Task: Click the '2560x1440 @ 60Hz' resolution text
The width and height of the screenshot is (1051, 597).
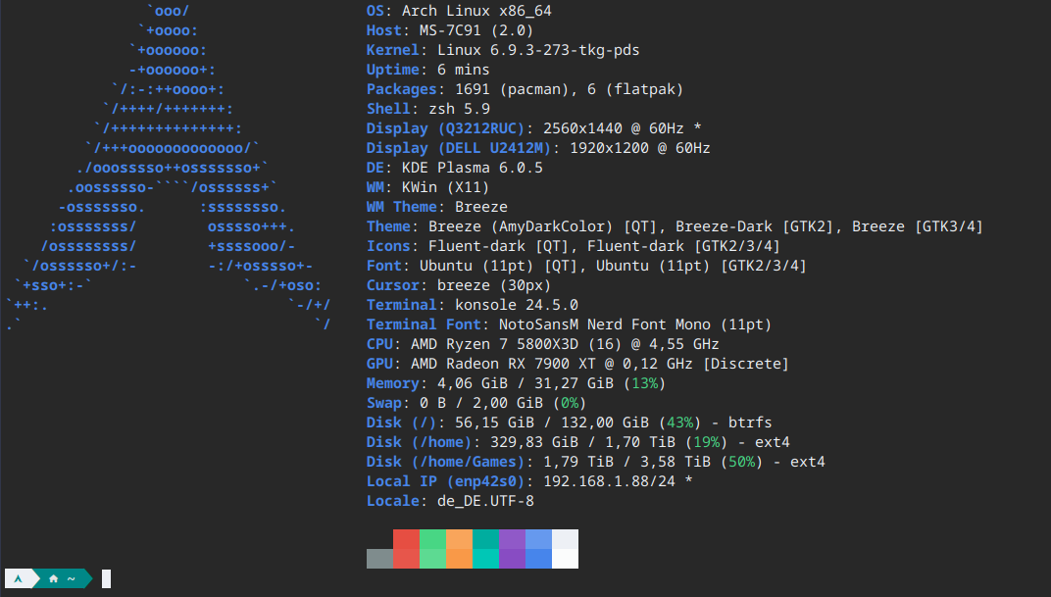Action: (x=614, y=128)
